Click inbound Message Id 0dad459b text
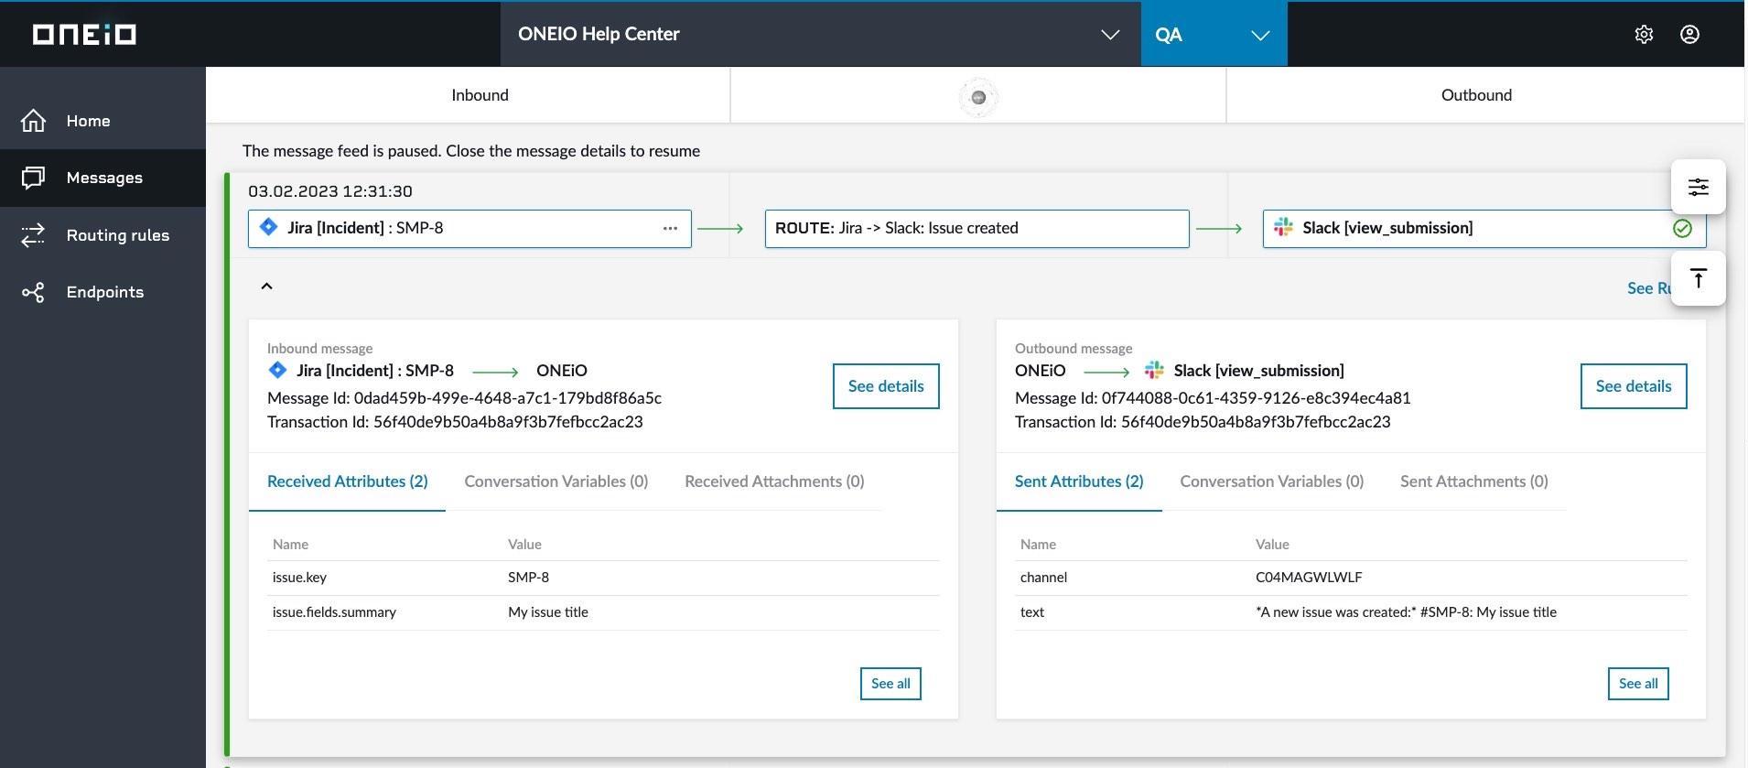The width and height of the screenshot is (1748, 768). [464, 398]
